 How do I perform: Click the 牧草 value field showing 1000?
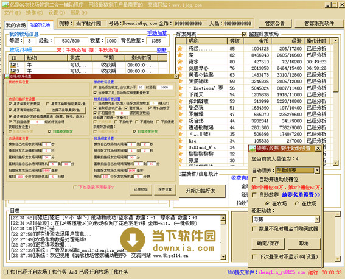coord(111,41)
